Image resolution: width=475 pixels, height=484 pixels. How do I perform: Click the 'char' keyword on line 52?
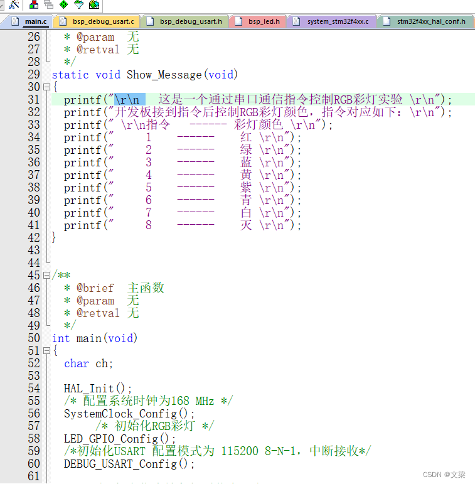coord(77,363)
